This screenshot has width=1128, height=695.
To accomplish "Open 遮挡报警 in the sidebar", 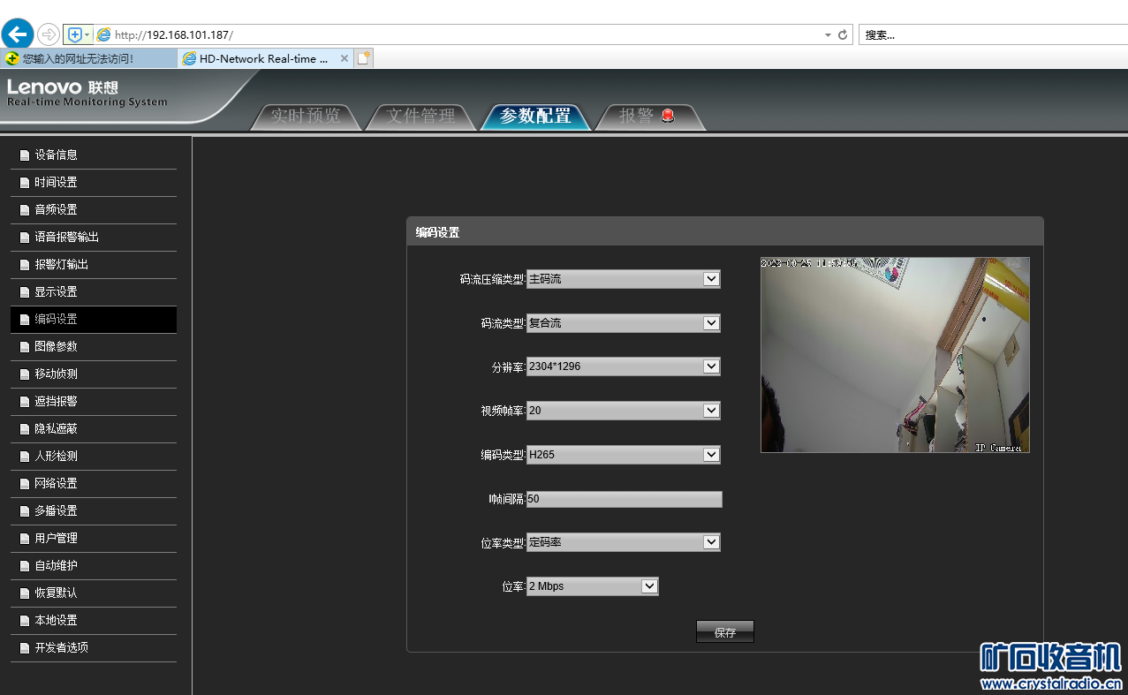I will (94, 402).
